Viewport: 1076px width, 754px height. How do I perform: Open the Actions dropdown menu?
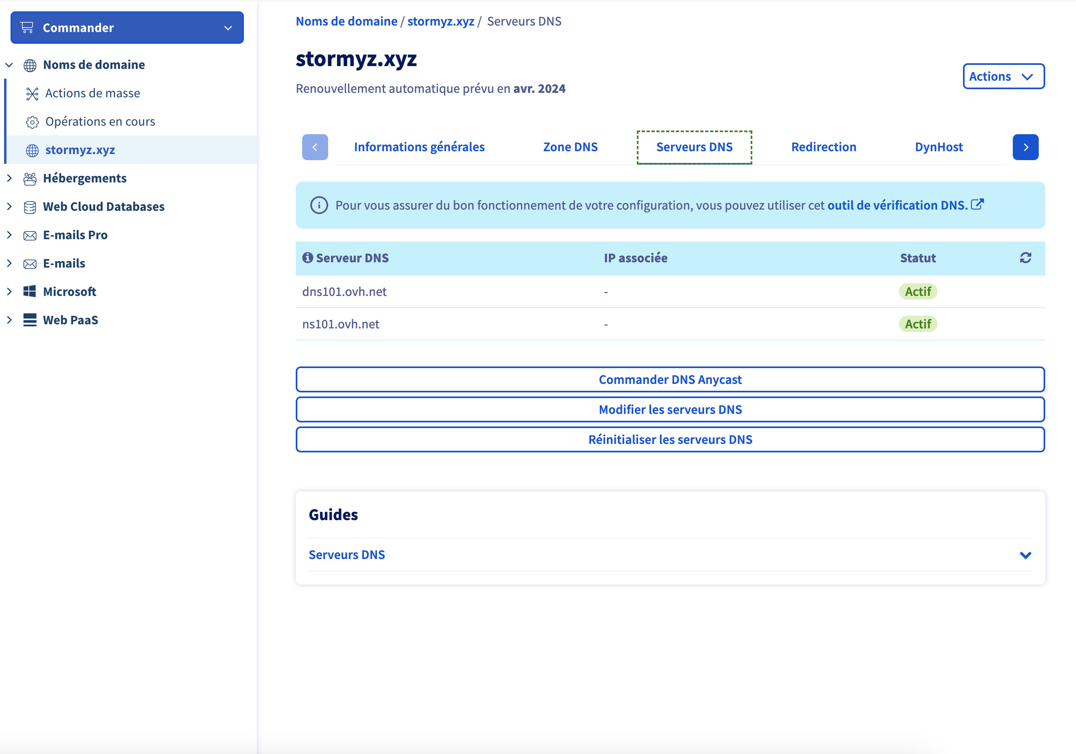tap(1003, 77)
